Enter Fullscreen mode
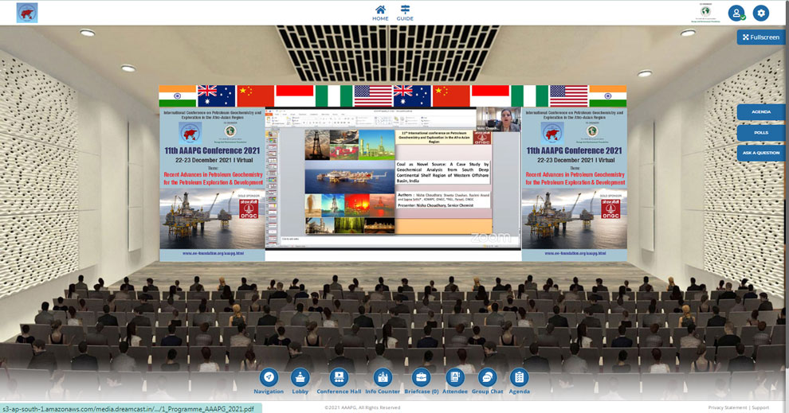The height and width of the screenshot is (413, 789). [x=760, y=37]
